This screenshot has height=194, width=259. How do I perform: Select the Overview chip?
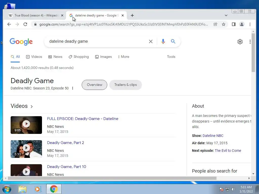[x=95, y=85]
